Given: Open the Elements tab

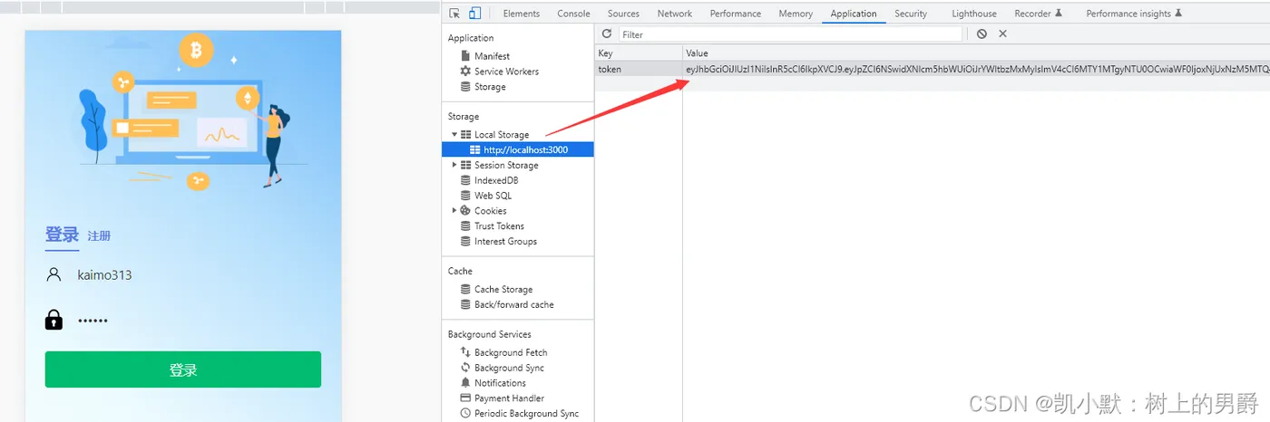Looking at the screenshot, I should [522, 14].
